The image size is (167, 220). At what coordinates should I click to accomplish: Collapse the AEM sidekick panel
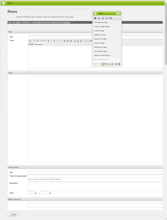[x=117, y=14]
